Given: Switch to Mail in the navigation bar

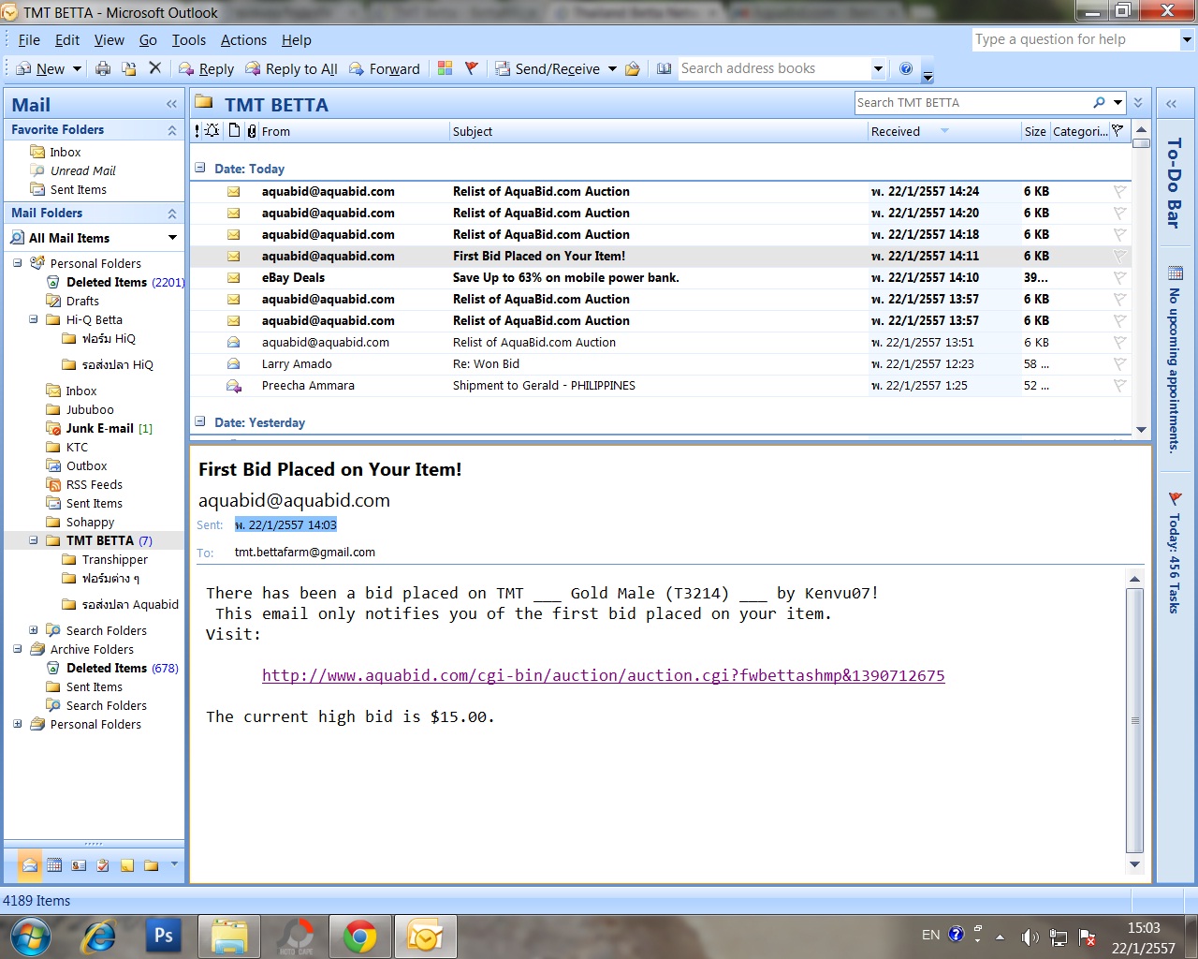Looking at the screenshot, I should point(30,865).
